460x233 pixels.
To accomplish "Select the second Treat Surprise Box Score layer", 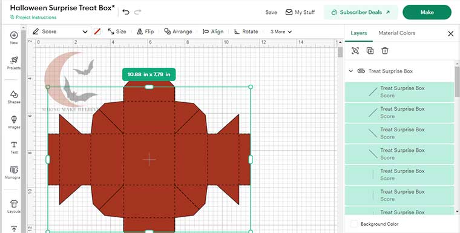I will (399, 113).
